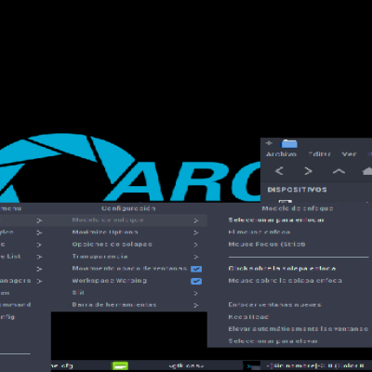Screen dimensions: 372x372
Task: Expand the Styles submenu arrow in left menu
Action: coord(39,232)
